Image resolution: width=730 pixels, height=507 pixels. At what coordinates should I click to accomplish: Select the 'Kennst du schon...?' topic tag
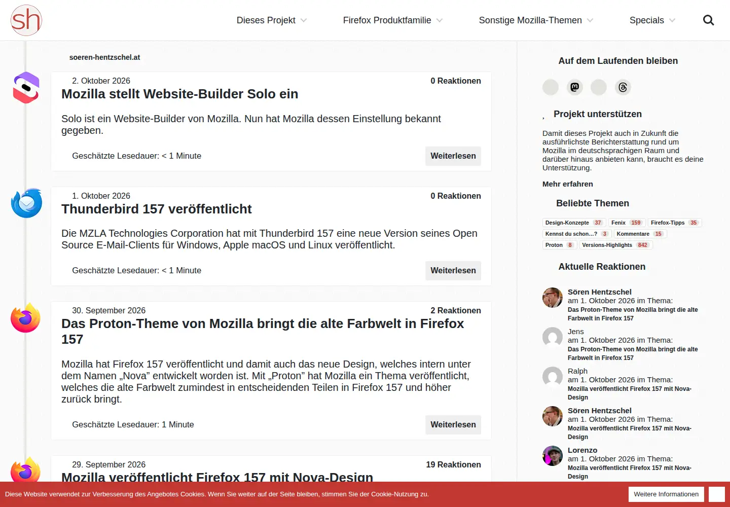pos(576,234)
